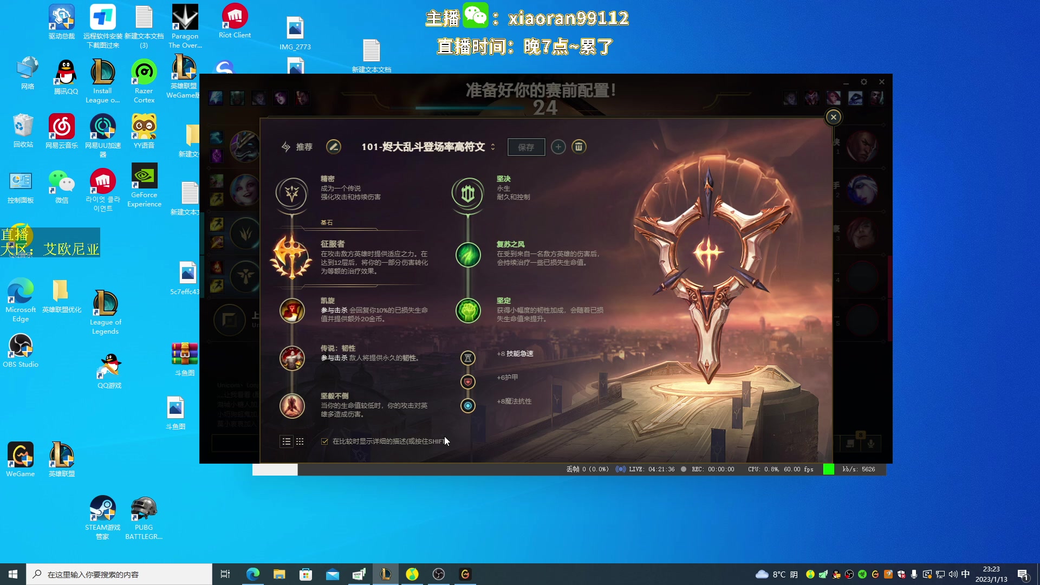Screen dimensions: 1040x585
Task: Click the Last Stand rune icon
Action: 292,406
